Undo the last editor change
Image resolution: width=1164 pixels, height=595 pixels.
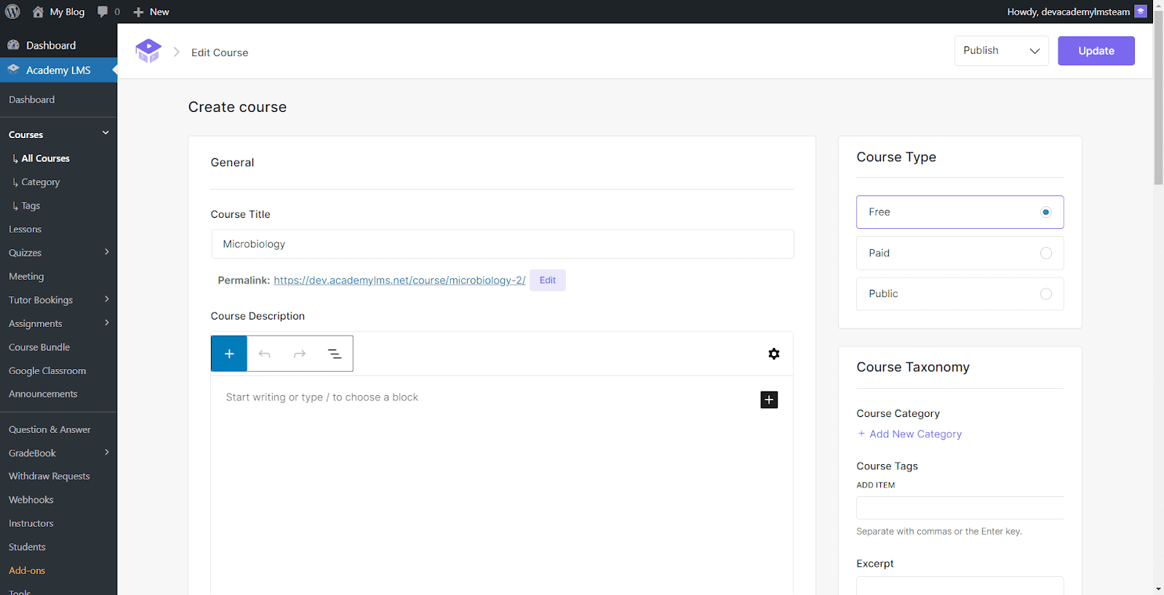pyautogui.click(x=265, y=354)
